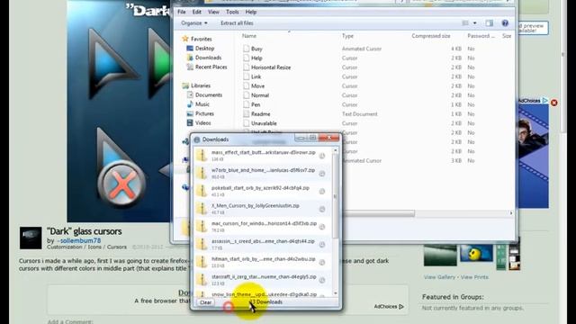The height and width of the screenshot is (324, 576).
Task: Open containing folder for starcraft_ii_zerg download
Action: coord(322,280)
